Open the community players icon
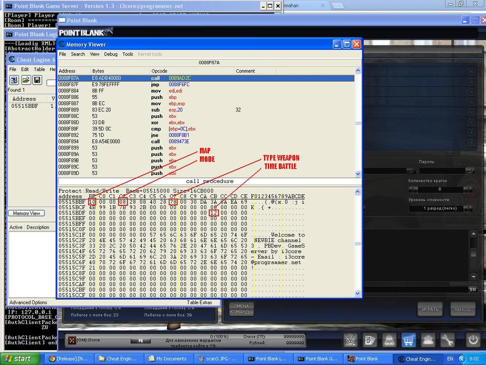This screenshot has width=486, height=365. (x=428, y=340)
